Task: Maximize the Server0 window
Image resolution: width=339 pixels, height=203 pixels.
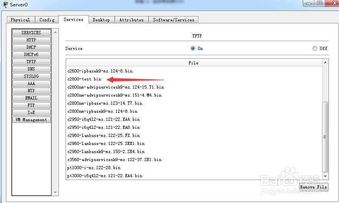Action: (320, 3)
